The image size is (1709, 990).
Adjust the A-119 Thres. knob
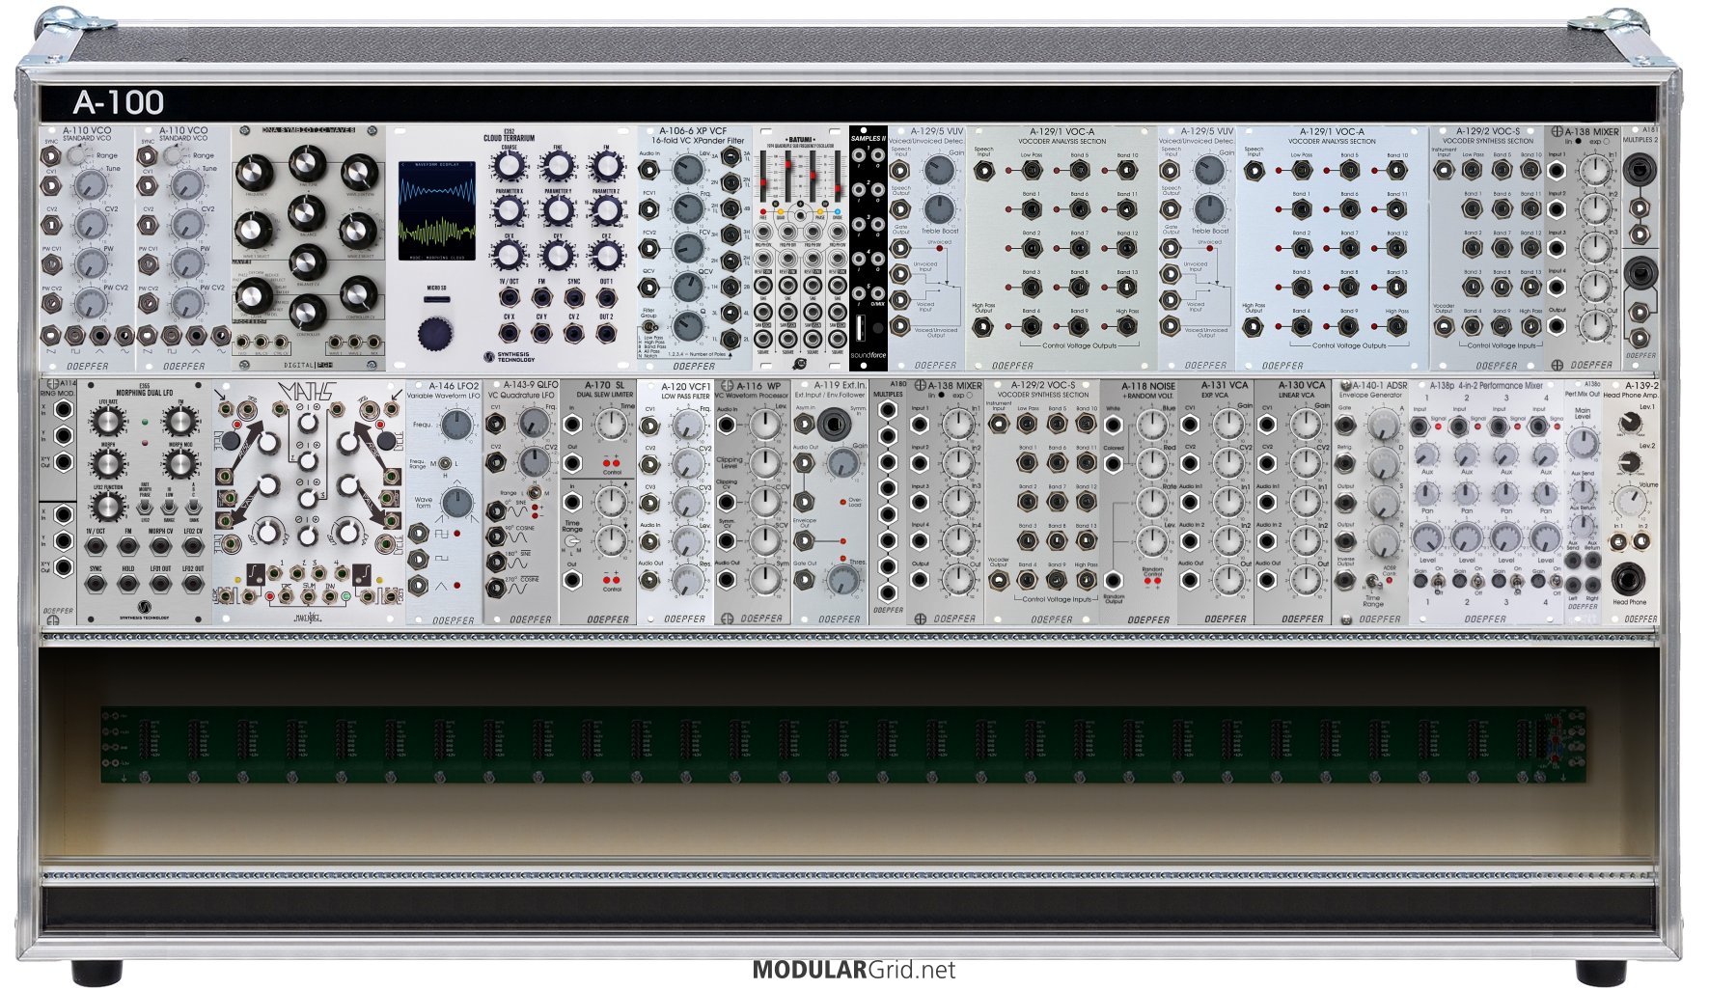[842, 580]
